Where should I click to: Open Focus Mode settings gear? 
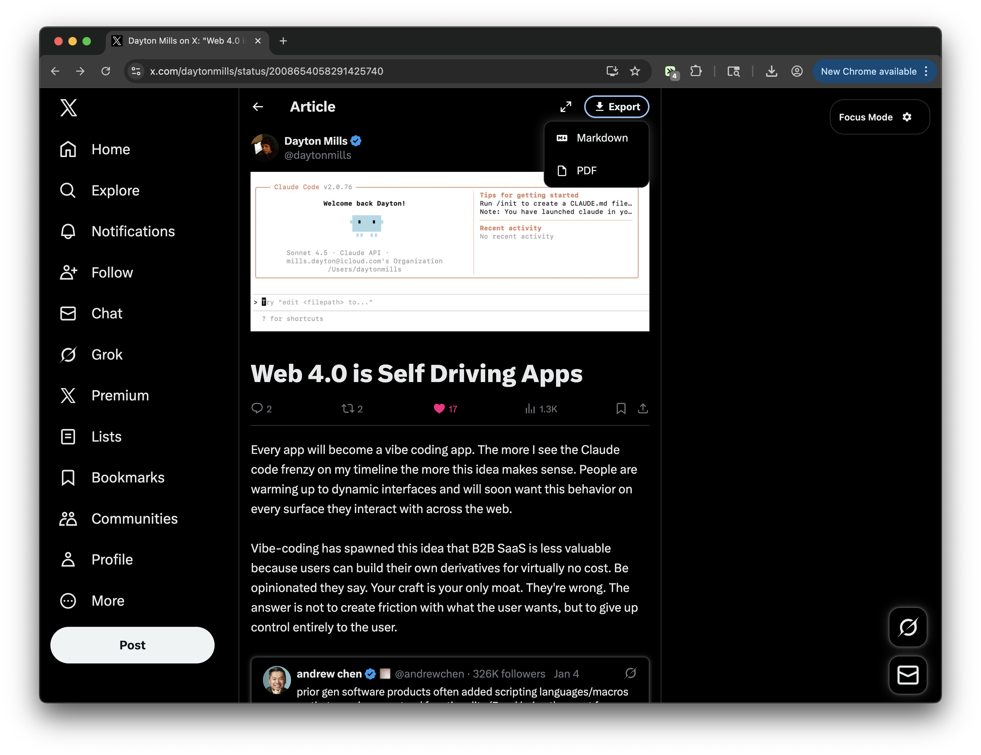click(907, 117)
